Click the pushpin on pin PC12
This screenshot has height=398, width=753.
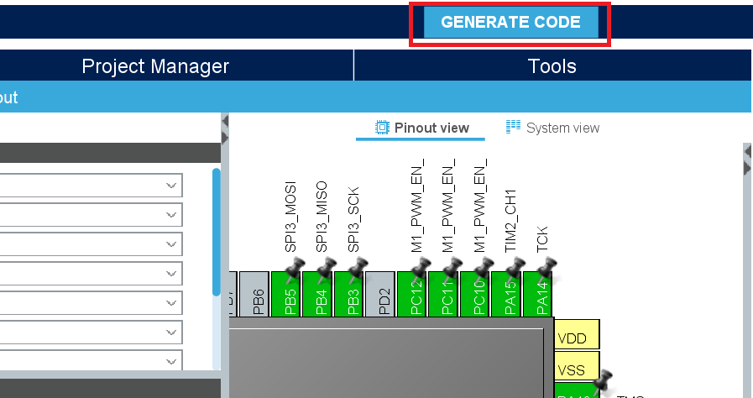(x=421, y=267)
